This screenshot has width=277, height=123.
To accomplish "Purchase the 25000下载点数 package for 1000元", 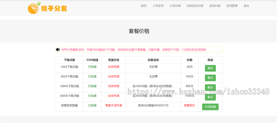I will (x=210, y=97).
